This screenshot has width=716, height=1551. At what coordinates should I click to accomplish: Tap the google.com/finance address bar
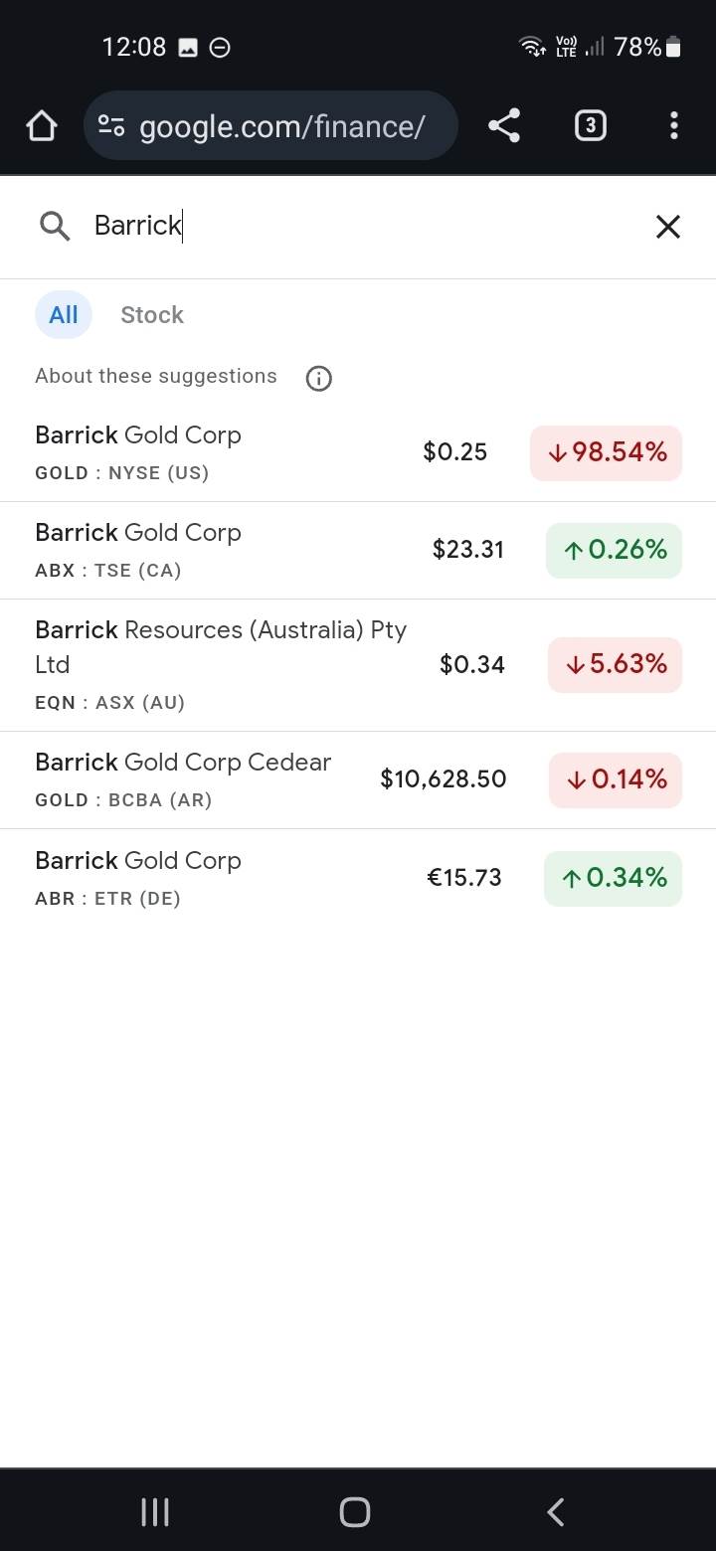pos(282,126)
